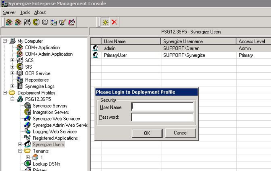This screenshot has width=271, height=171.
Task: Select the Synergize Users tree label
Action: (48, 144)
